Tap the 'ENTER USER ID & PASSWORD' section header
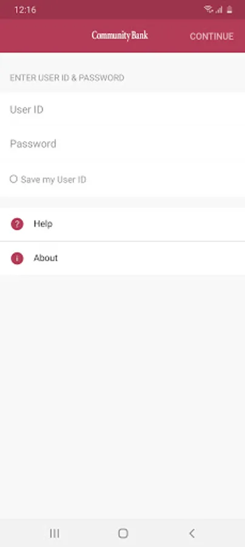Screen dimensions: 245x547 click(67, 77)
